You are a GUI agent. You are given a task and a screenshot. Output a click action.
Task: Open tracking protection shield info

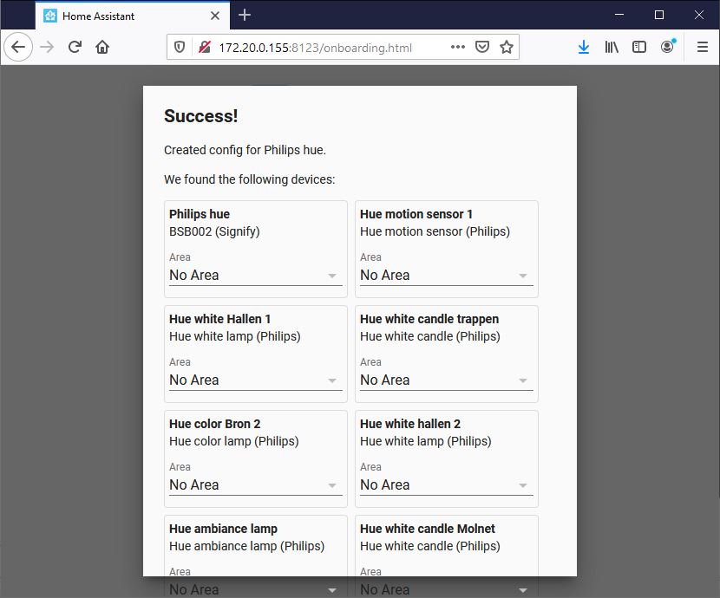180,47
